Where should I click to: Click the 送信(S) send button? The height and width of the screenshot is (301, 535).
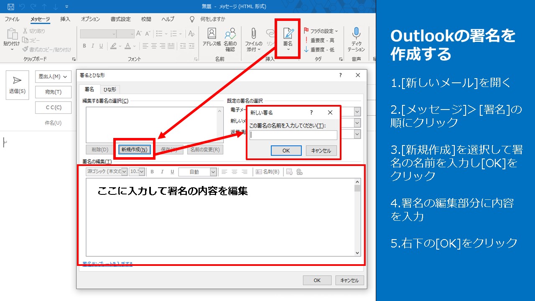[x=17, y=85]
